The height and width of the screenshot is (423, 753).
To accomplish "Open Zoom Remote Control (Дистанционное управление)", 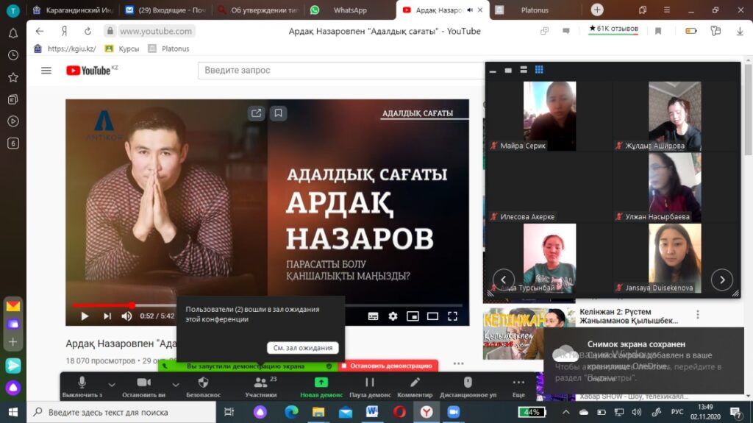I will point(468,385).
